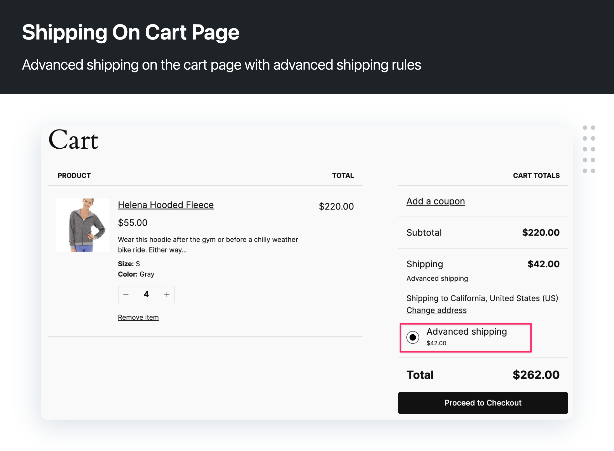Screen dimensions: 614x451
Task: Select the Advanced shipping $42.00 radio button
Action: point(414,337)
